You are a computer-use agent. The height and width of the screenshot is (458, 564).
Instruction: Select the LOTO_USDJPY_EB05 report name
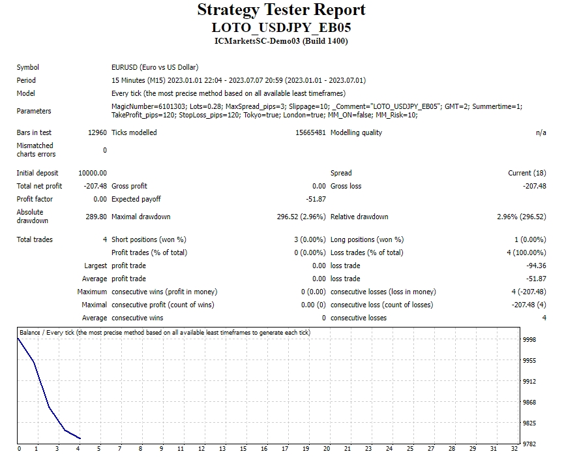282,27
